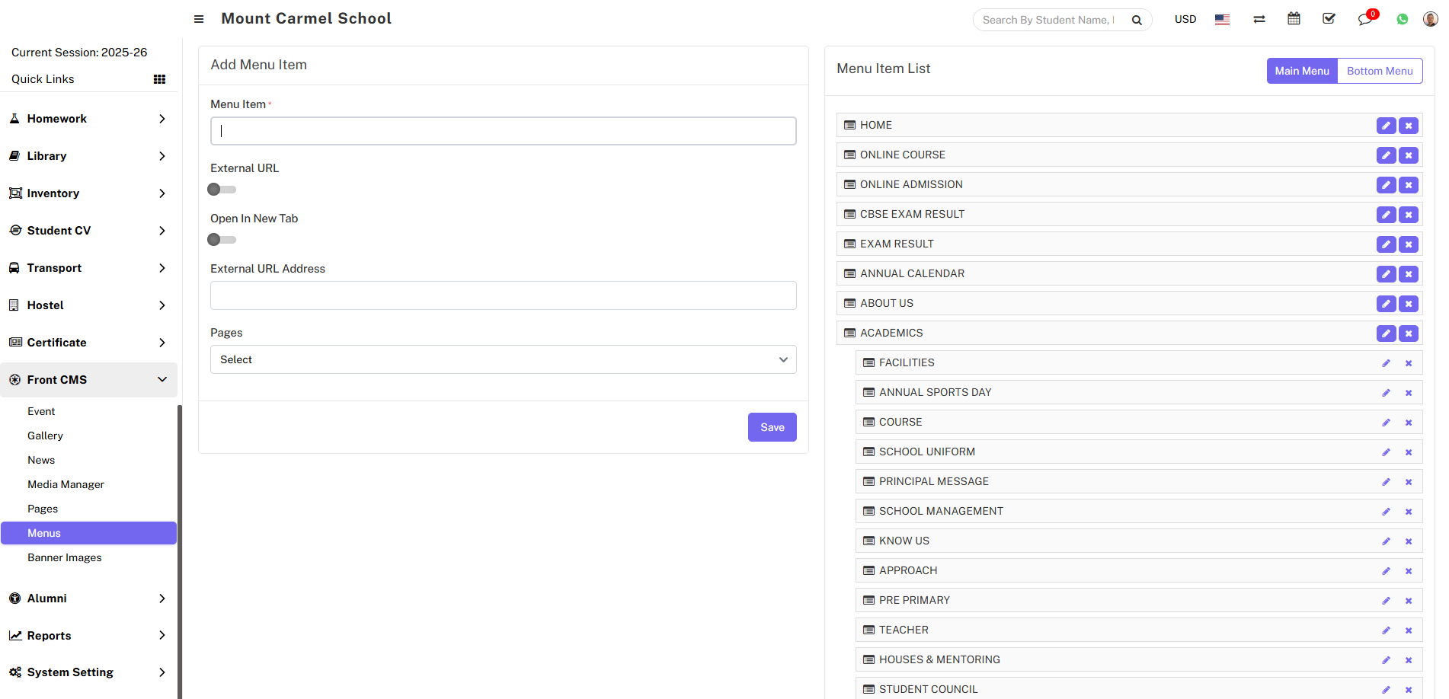Edit the HOME menu item

coord(1386,126)
